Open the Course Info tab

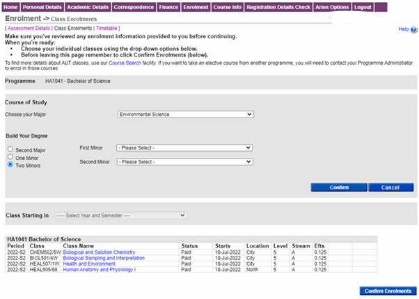pos(227,6)
